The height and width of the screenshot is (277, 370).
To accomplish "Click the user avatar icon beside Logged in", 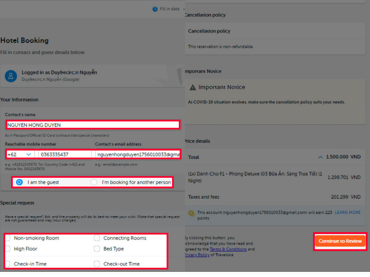I will tap(11, 76).
